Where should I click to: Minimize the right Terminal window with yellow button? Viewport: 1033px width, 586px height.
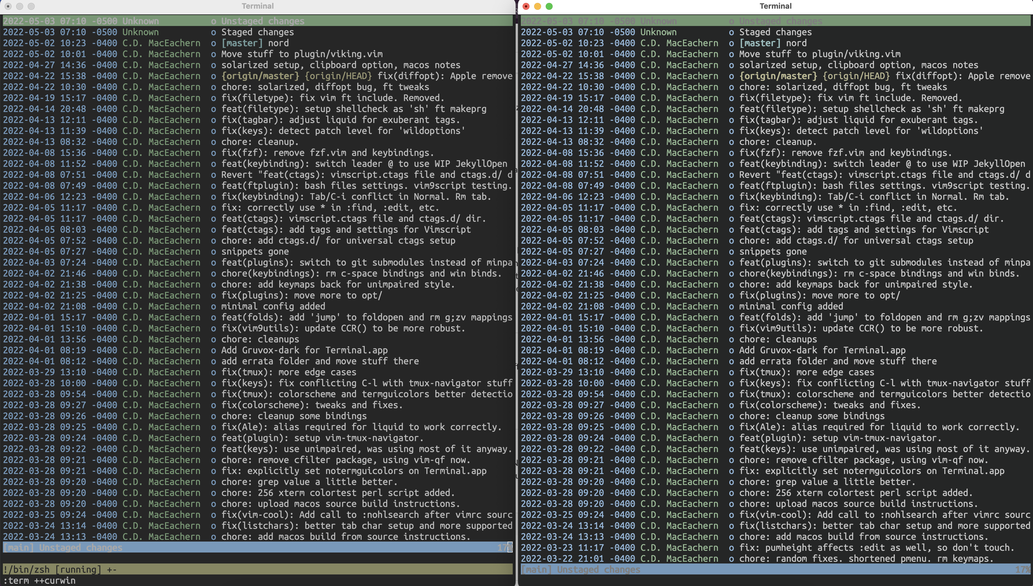click(537, 6)
